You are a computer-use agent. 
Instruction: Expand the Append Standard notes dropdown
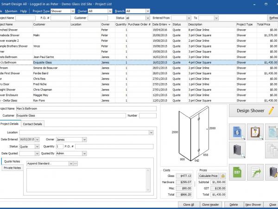pyautogui.click(x=71, y=163)
